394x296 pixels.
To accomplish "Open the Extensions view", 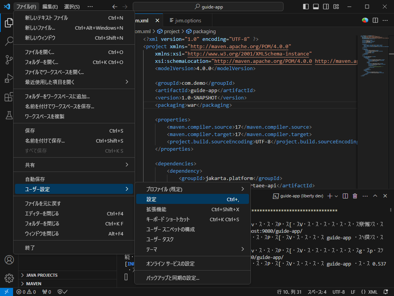I will pos(8,97).
